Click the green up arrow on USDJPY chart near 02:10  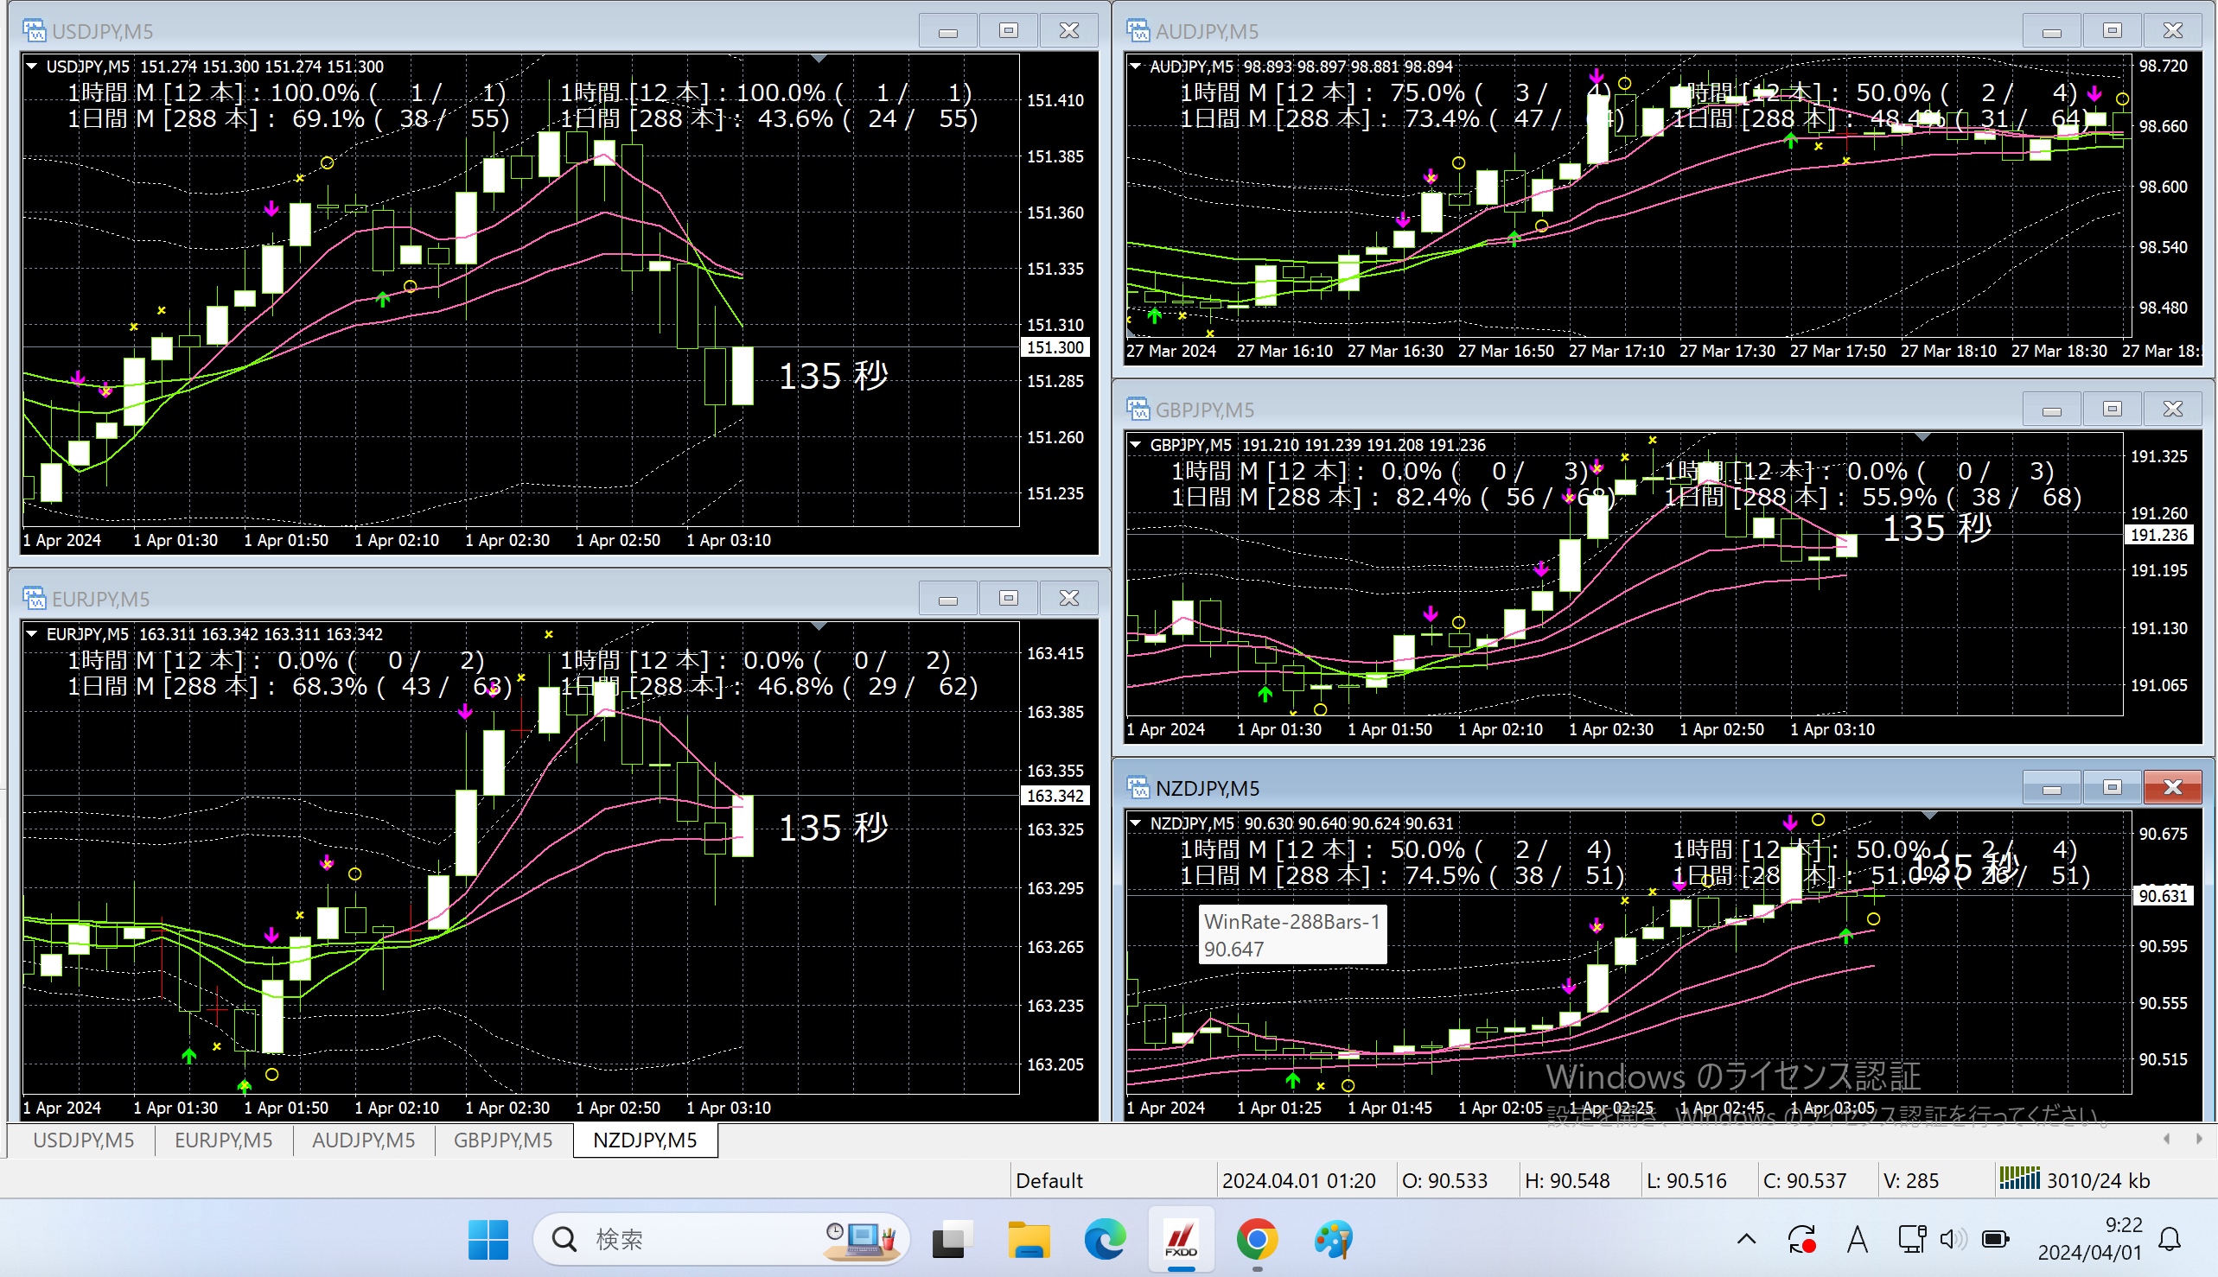point(383,299)
